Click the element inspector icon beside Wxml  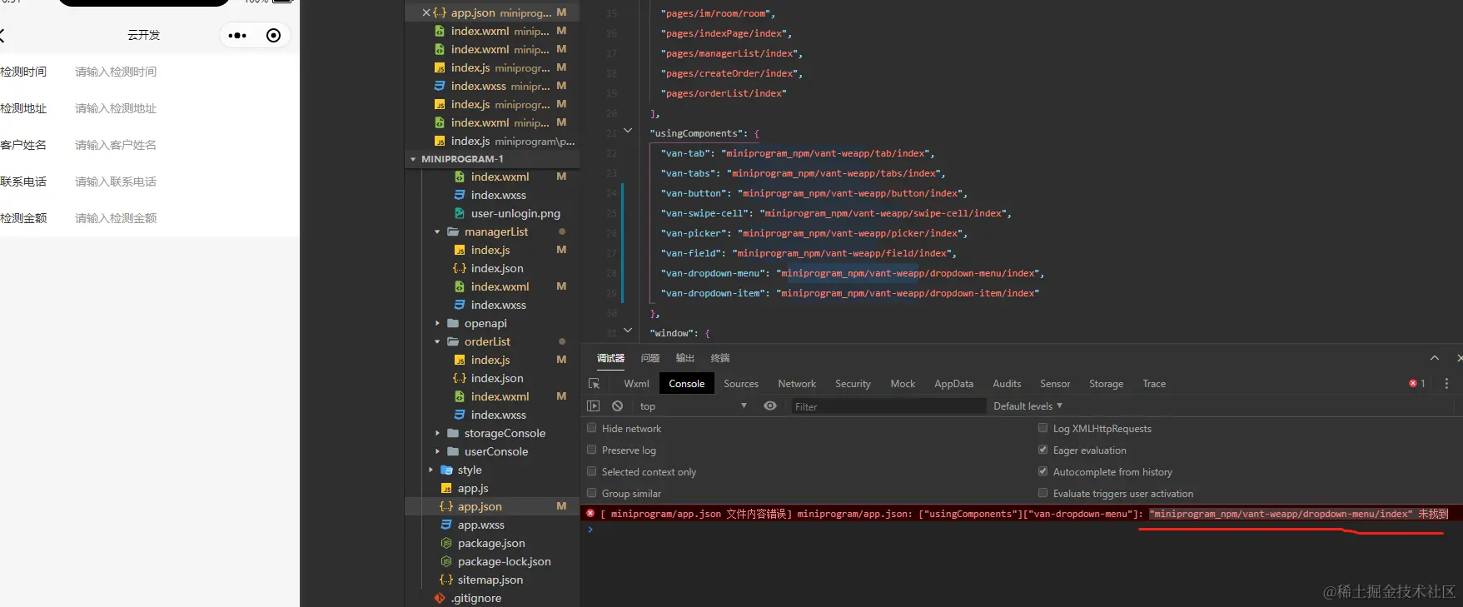pos(594,384)
